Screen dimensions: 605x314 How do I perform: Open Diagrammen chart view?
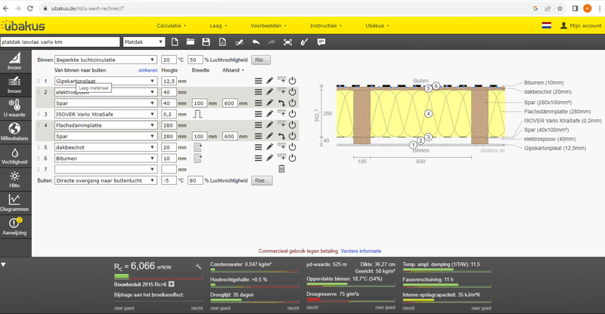point(14,202)
